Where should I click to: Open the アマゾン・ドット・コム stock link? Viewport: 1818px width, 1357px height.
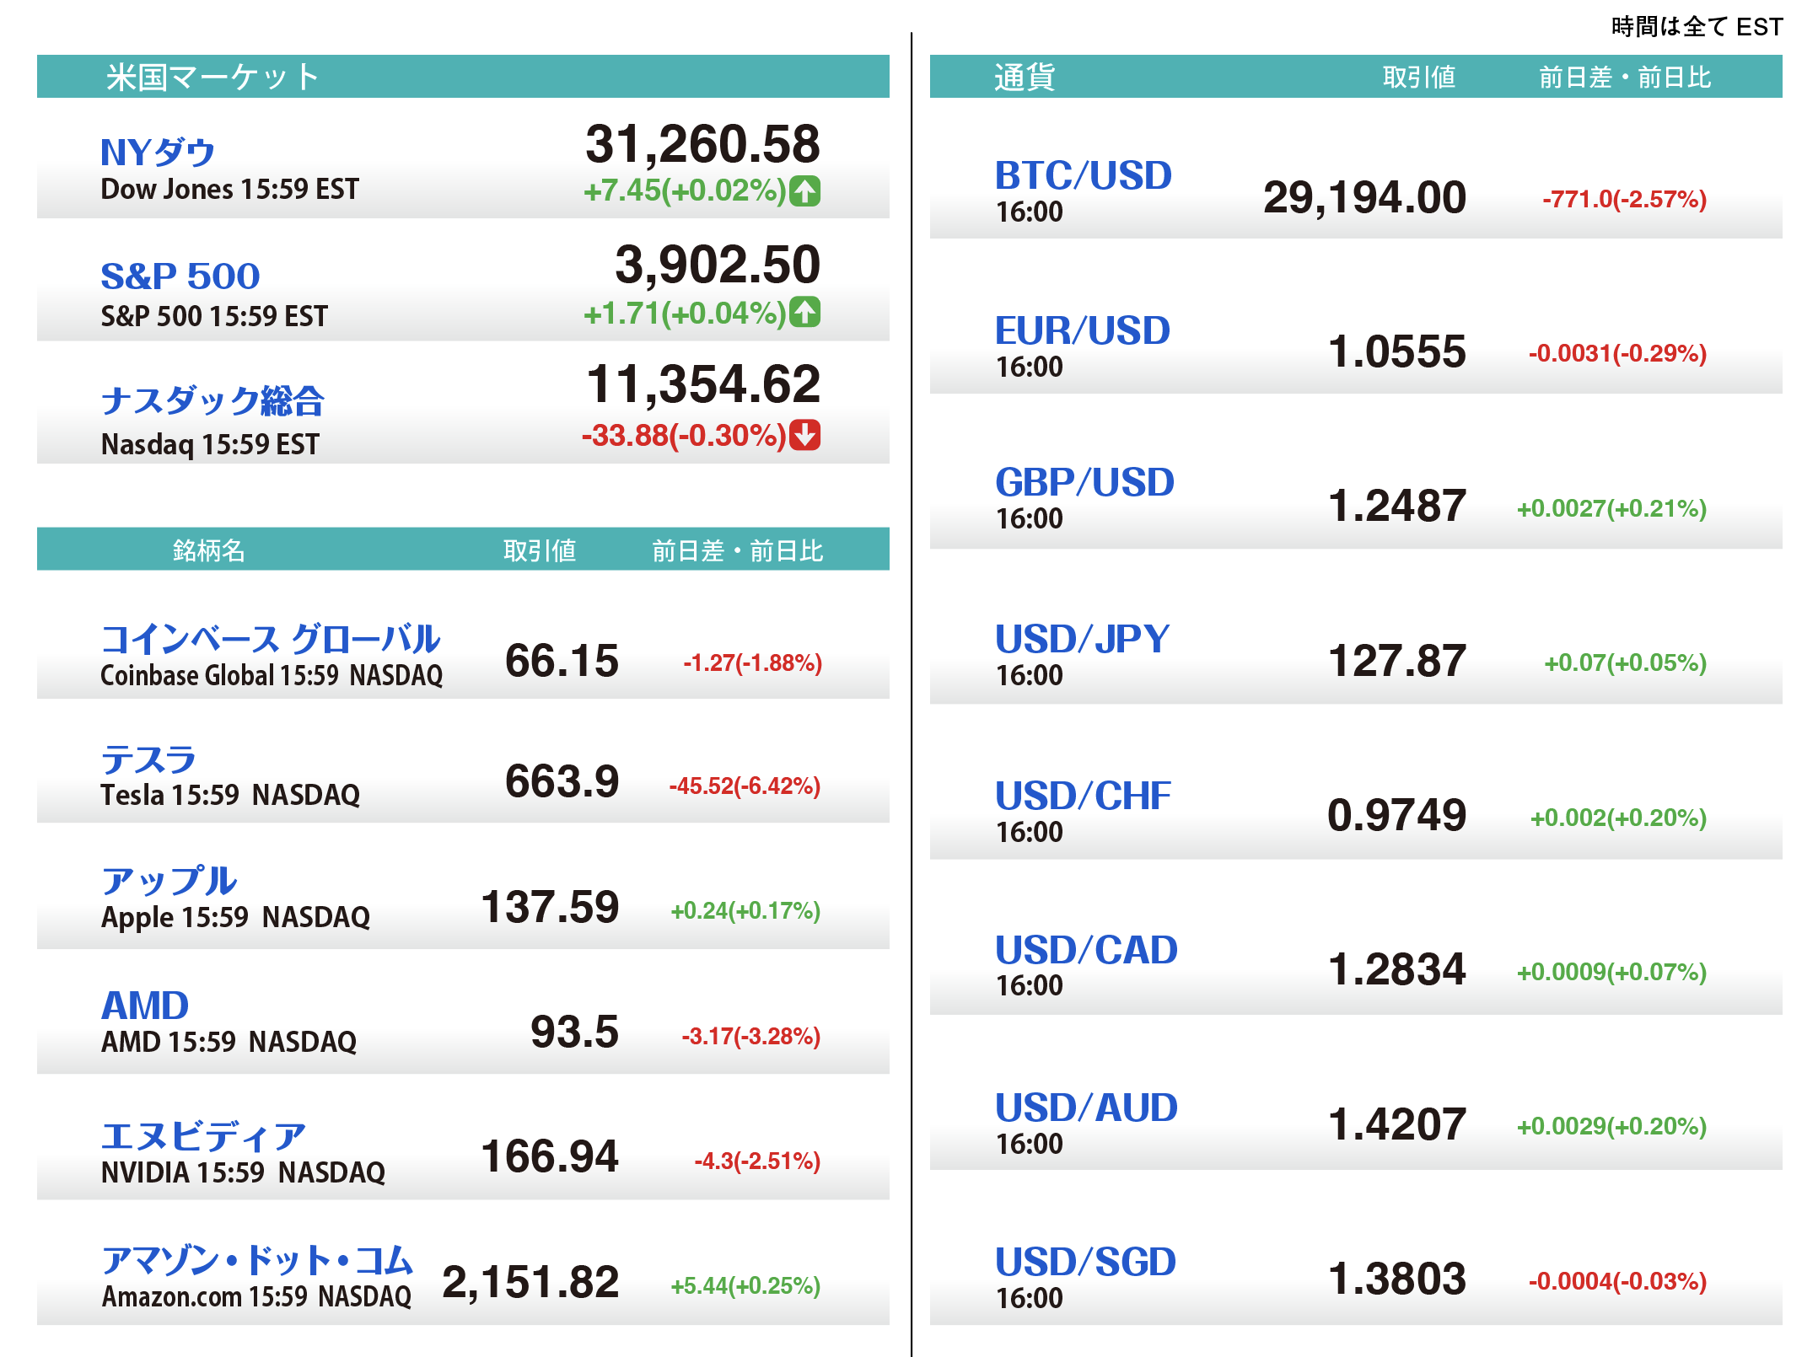pos(257,1260)
